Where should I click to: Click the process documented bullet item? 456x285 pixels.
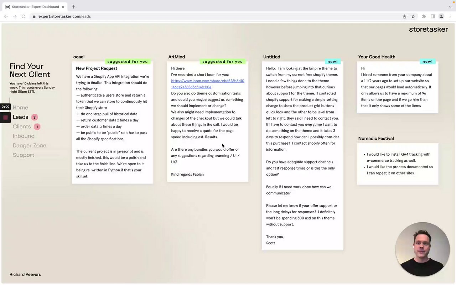click(x=400, y=170)
